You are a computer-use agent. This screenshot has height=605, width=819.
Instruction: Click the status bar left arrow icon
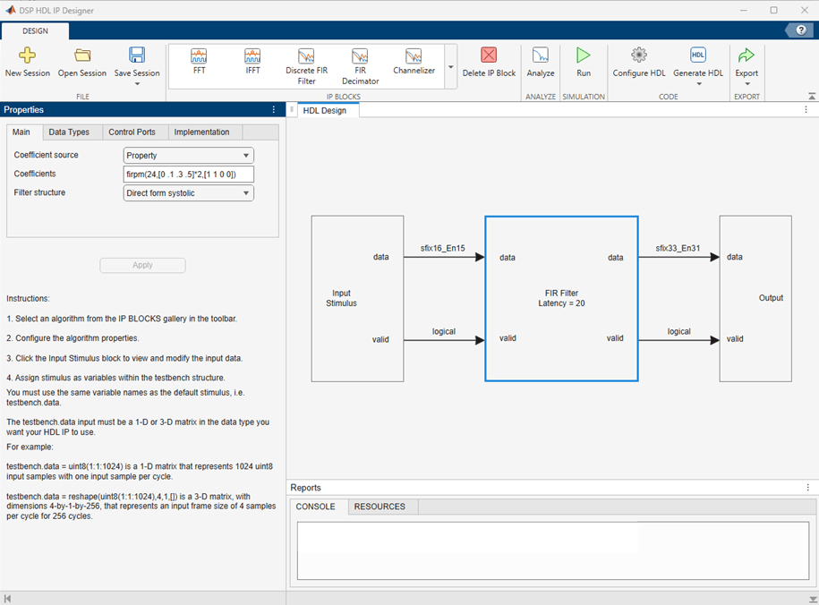click(x=7, y=599)
